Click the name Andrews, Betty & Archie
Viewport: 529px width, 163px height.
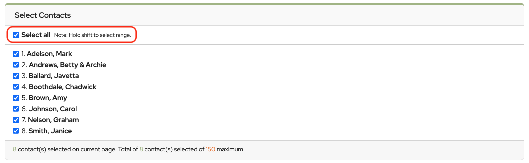67,65
